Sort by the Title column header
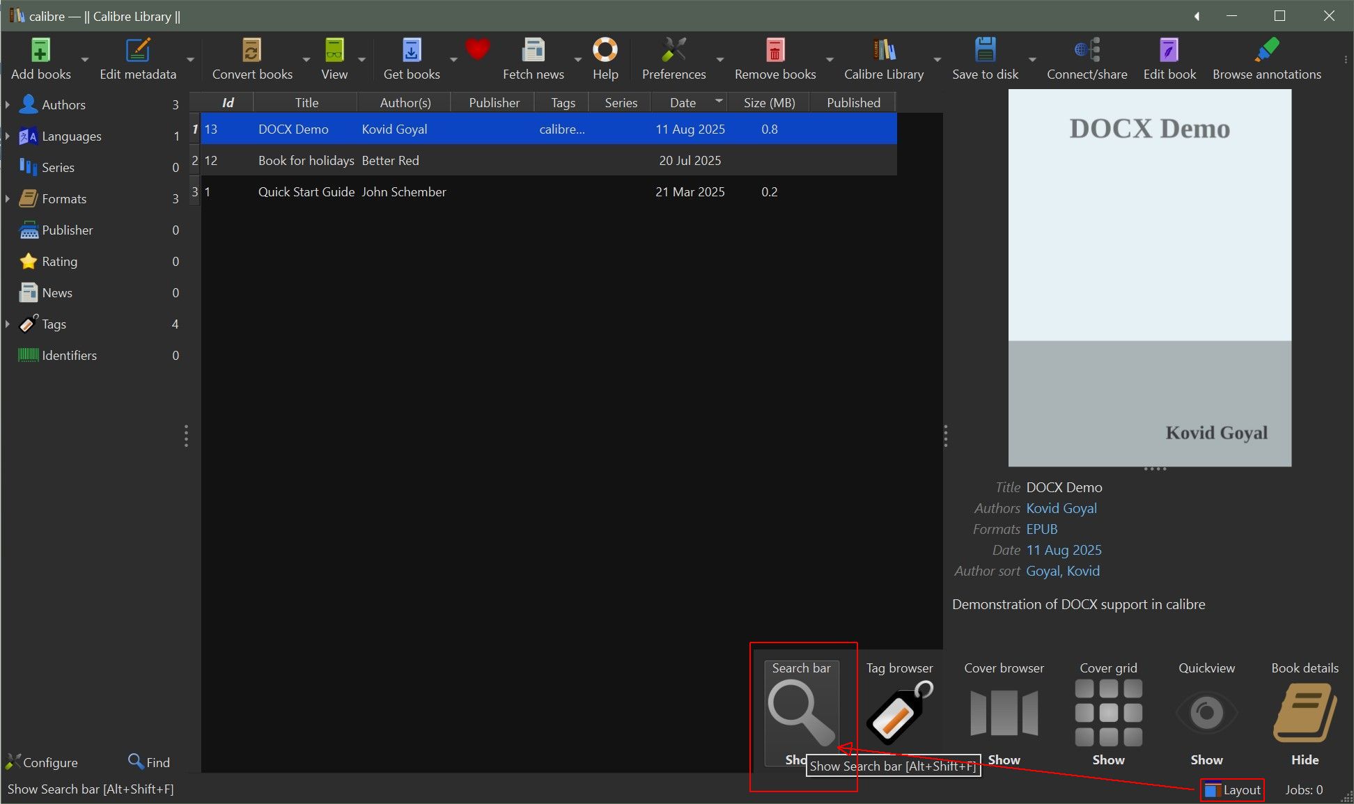1354x804 pixels. pyautogui.click(x=306, y=102)
